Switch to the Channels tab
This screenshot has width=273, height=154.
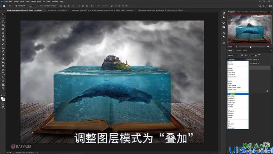(238, 51)
